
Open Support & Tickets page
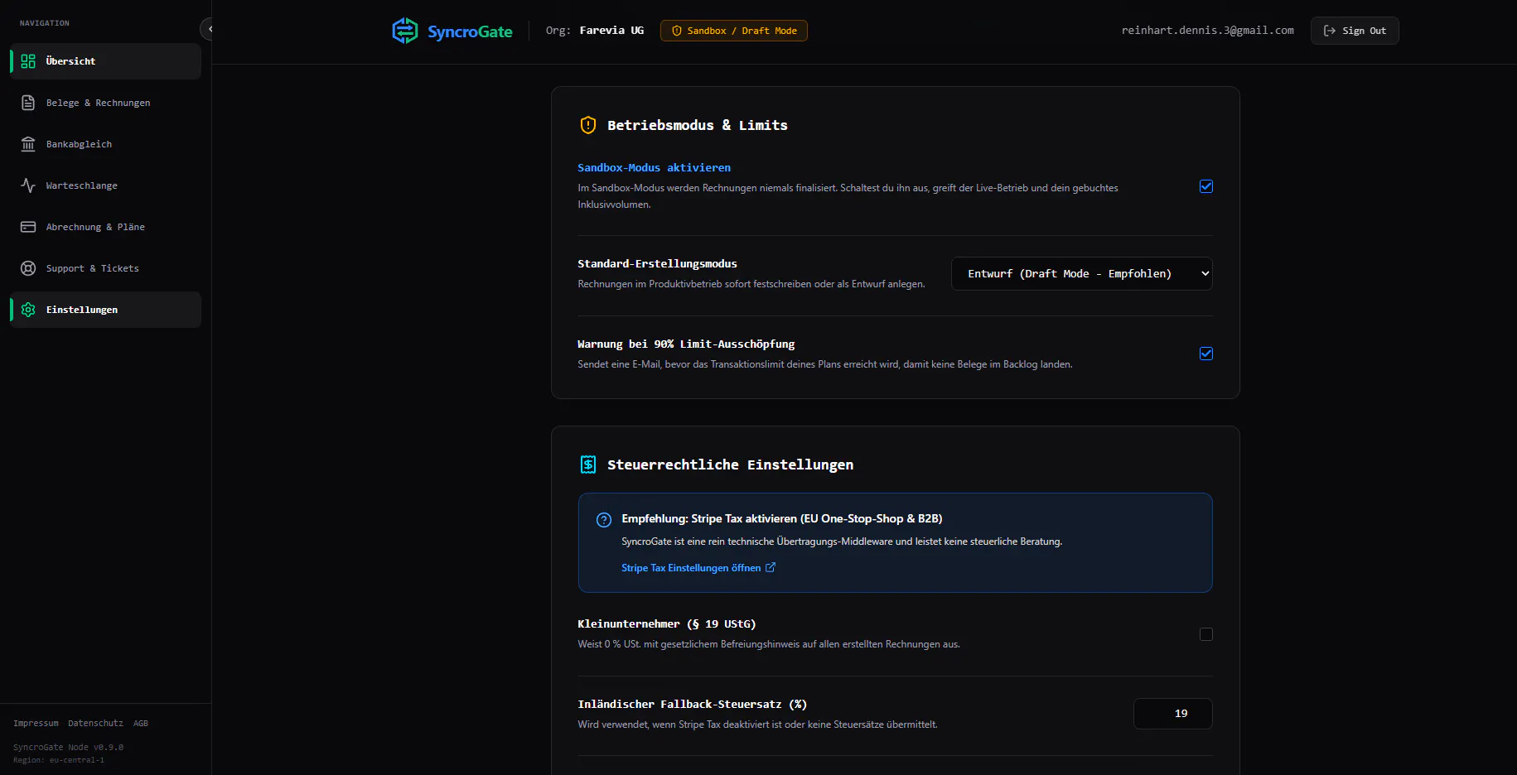tap(105, 268)
